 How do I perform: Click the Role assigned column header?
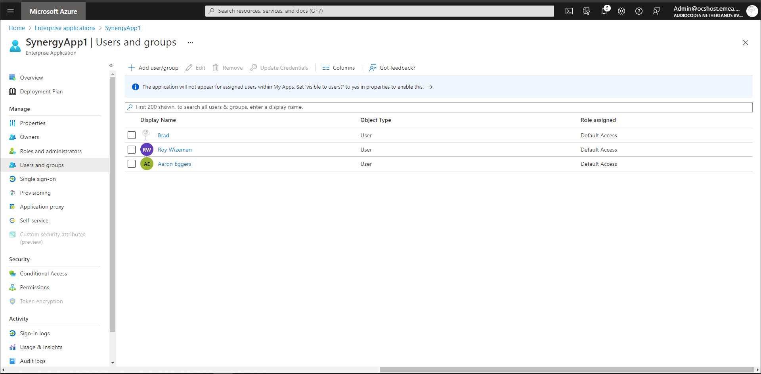[x=598, y=120]
